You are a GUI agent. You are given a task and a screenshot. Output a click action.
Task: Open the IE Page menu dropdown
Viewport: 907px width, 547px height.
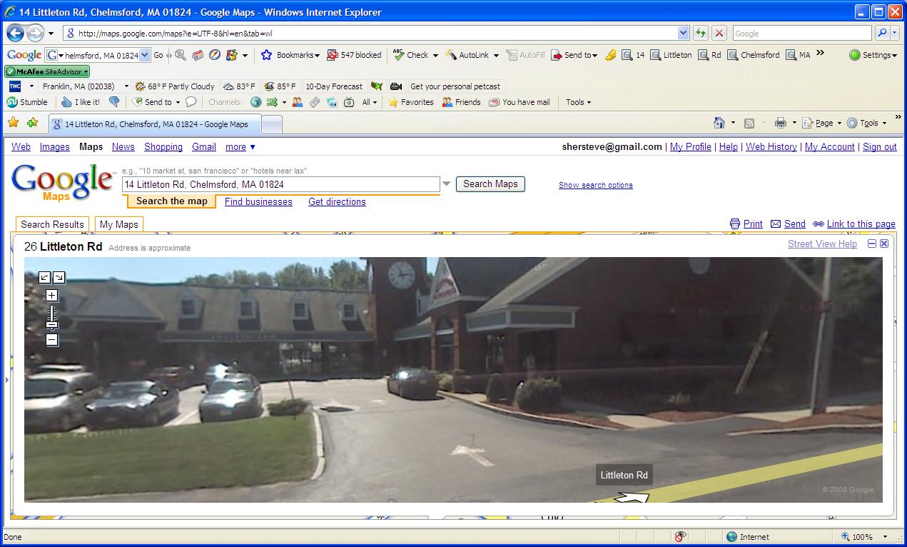click(x=822, y=123)
